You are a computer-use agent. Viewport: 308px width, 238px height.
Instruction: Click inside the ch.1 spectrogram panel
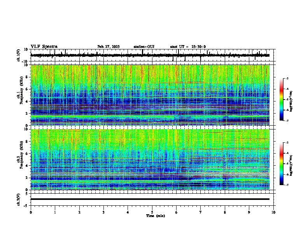coord(150,95)
